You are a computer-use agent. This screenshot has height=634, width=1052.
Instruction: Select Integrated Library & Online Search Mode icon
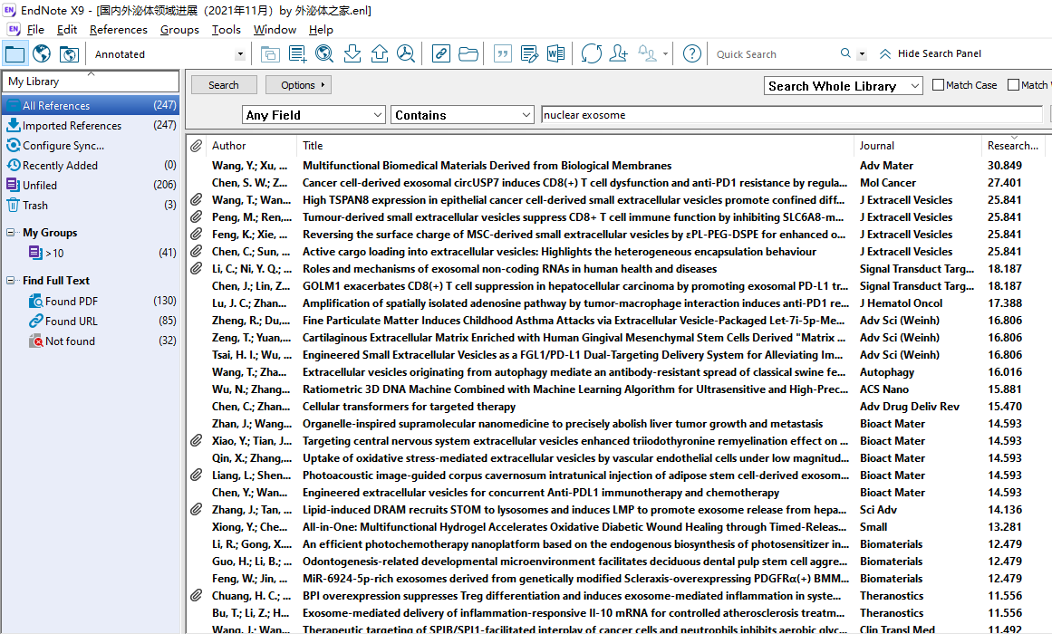(x=69, y=53)
